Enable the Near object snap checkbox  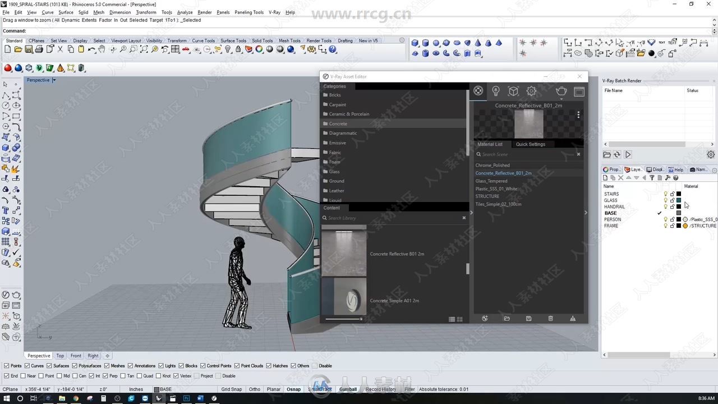tap(23, 376)
